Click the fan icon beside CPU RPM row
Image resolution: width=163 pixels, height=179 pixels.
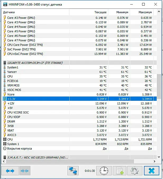pyautogui.click(x=5, y=139)
